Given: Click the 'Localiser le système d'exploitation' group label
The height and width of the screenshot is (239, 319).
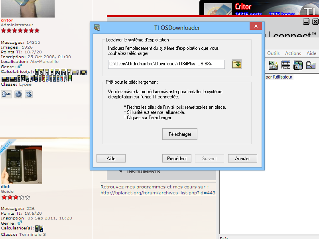Looking at the screenshot, I should point(137,40).
